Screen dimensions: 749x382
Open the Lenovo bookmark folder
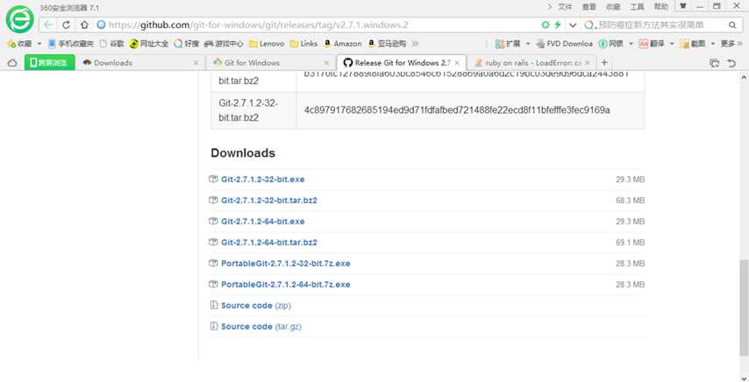(267, 44)
